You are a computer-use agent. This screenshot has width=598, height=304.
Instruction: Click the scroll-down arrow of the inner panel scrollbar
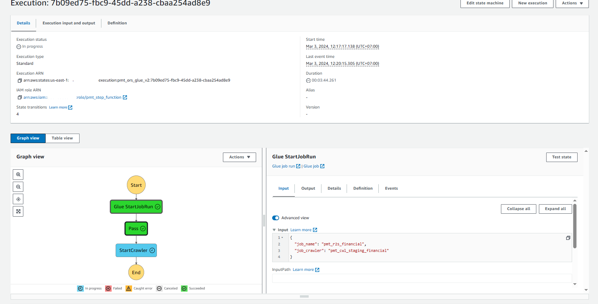pyautogui.click(x=575, y=284)
